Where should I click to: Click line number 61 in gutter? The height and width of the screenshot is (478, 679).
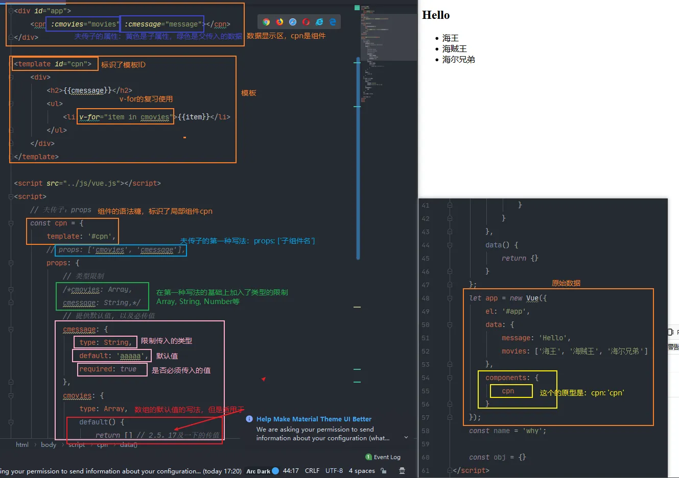coord(426,471)
